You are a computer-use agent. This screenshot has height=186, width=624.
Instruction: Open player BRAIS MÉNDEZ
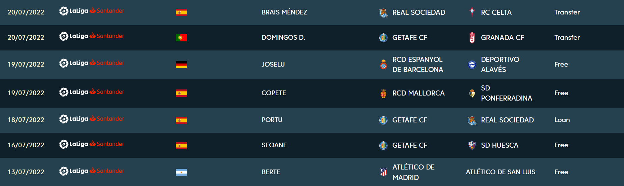click(284, 12)
